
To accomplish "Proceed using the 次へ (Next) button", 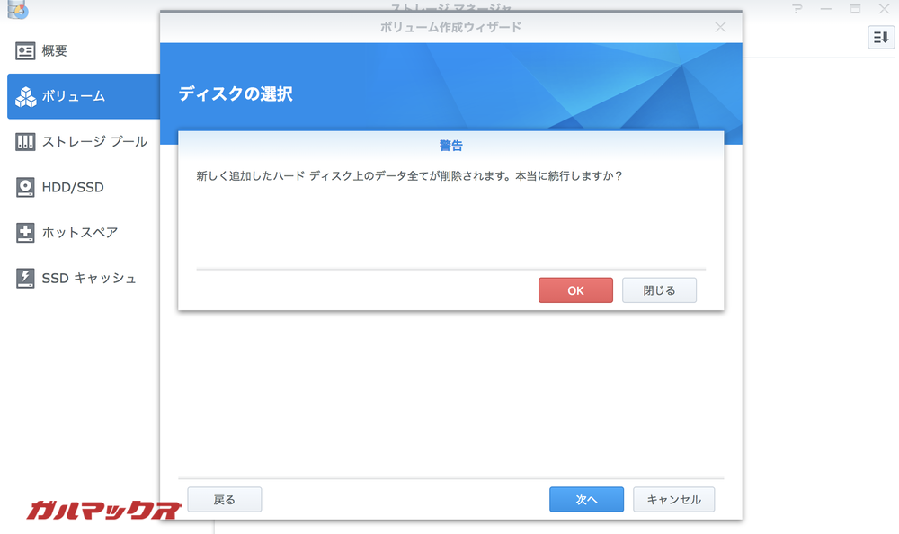I will pyautogui.click(x=586, y=499).
